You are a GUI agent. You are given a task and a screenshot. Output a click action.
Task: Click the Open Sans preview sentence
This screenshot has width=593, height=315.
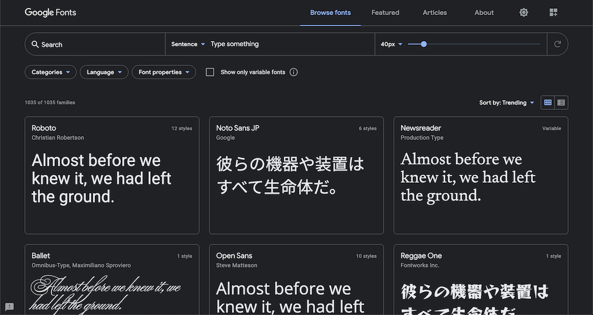coord(291,299)
